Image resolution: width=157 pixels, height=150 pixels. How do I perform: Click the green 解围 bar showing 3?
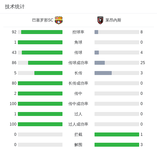click(x=117, y=145)
